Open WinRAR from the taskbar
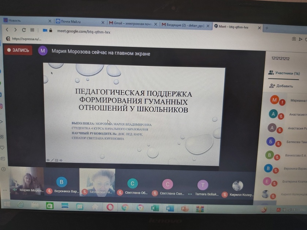Viewport: 307px width, 230px height. 200,209
